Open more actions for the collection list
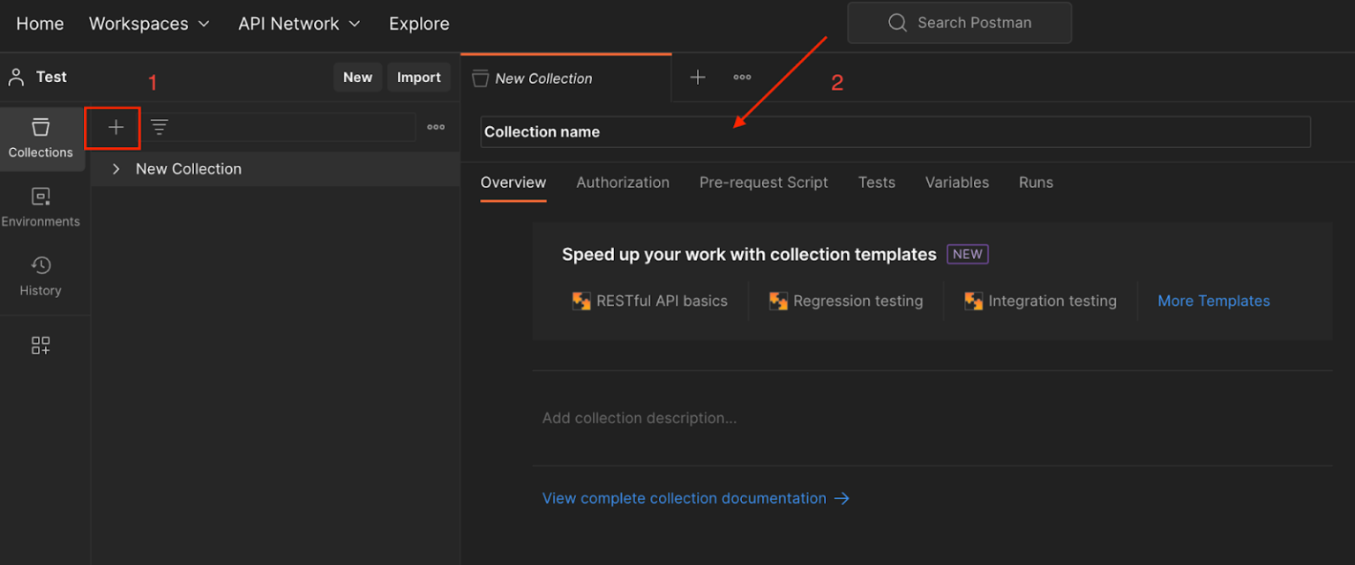The width and height of the screenshot is (1355, 565). (436, 127)
